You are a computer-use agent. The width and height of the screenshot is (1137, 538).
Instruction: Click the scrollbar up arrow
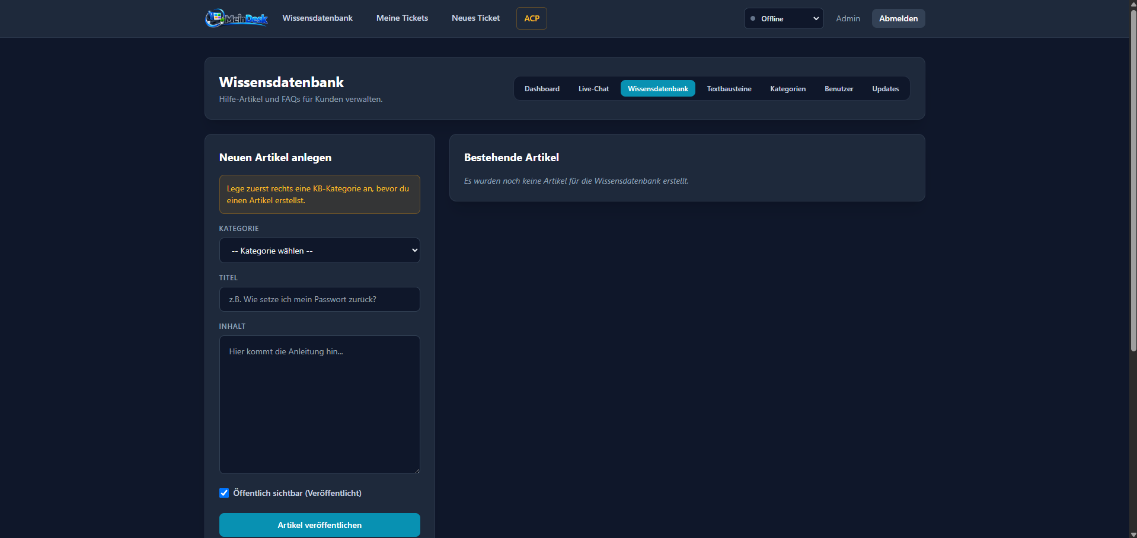tap(1133, 4)
